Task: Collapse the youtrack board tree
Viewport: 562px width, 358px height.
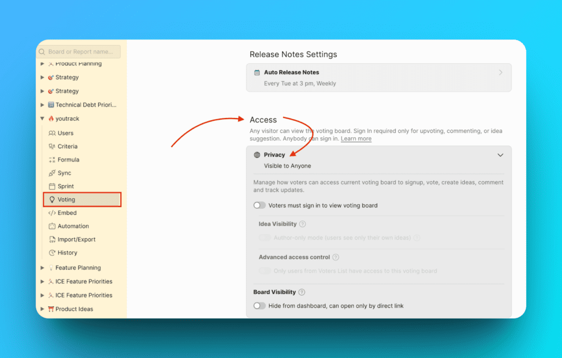Action: [42, 119]
